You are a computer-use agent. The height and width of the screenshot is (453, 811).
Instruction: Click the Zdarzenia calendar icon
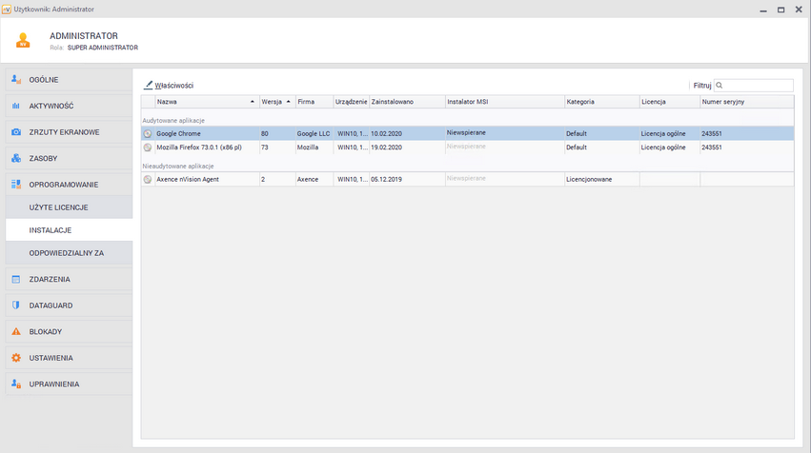[16, 279]
